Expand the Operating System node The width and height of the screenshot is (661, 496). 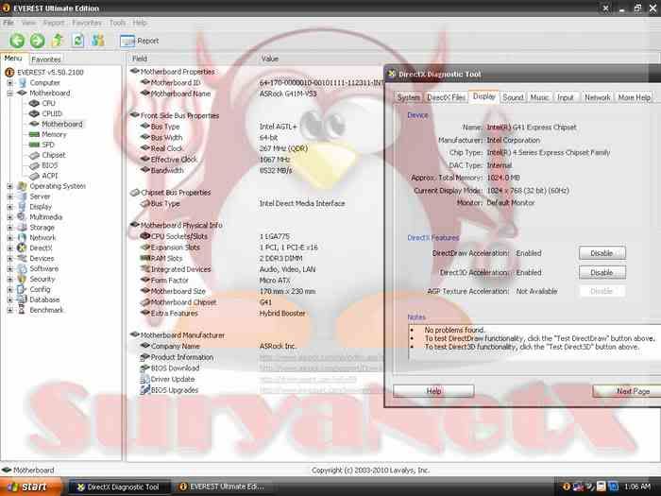coord(9,186)
